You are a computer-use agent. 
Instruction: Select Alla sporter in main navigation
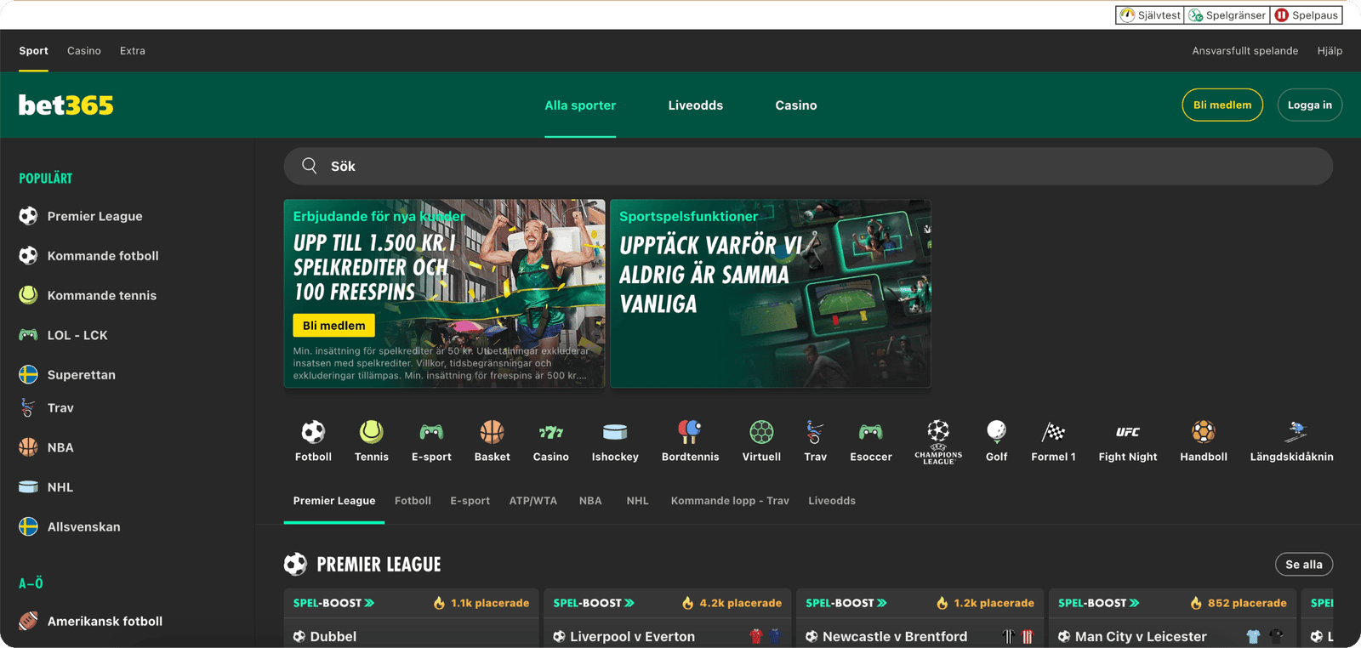(580, 105)
